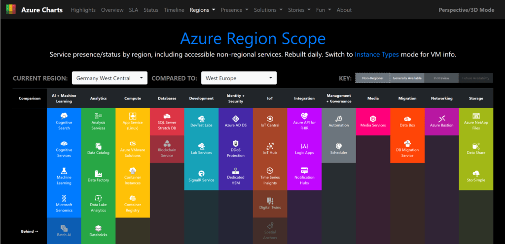Viewport: 505px width, 244px height.
Task: Select the Cognitive Search service icon
Action: tap(64, 116)
